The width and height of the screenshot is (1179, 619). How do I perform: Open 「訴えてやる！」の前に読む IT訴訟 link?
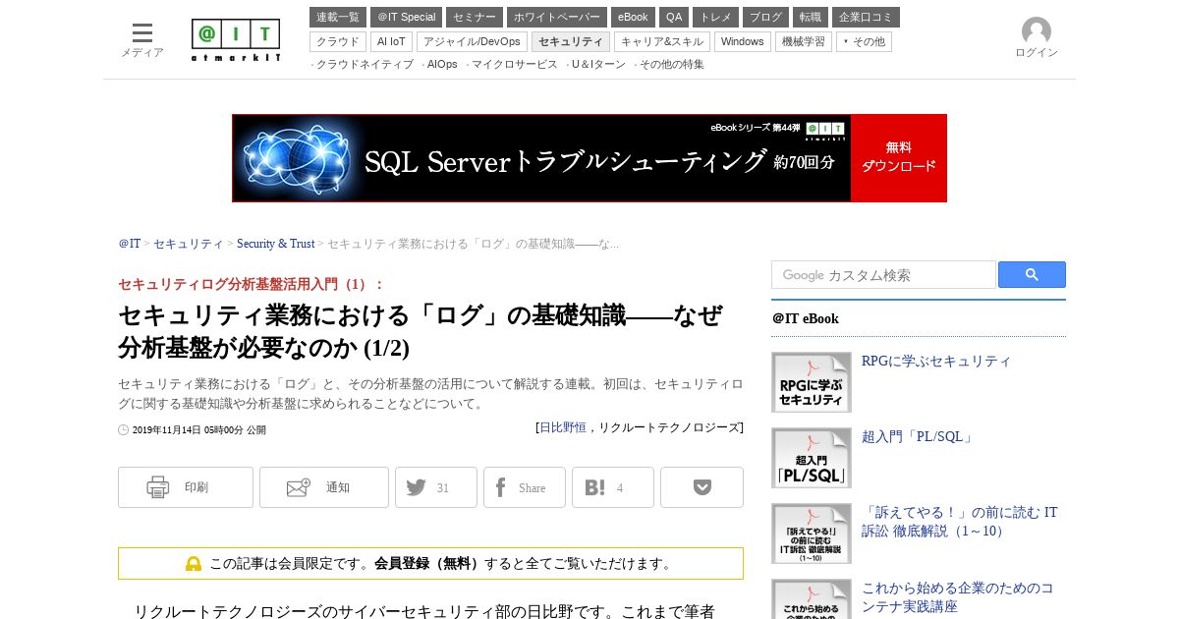(960, 522)
